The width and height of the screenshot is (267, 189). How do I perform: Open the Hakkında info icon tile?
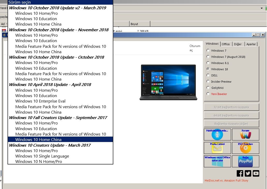[x=217, y=135]
